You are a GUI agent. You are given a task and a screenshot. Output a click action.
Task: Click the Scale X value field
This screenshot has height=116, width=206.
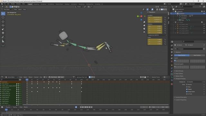(155, 40)
